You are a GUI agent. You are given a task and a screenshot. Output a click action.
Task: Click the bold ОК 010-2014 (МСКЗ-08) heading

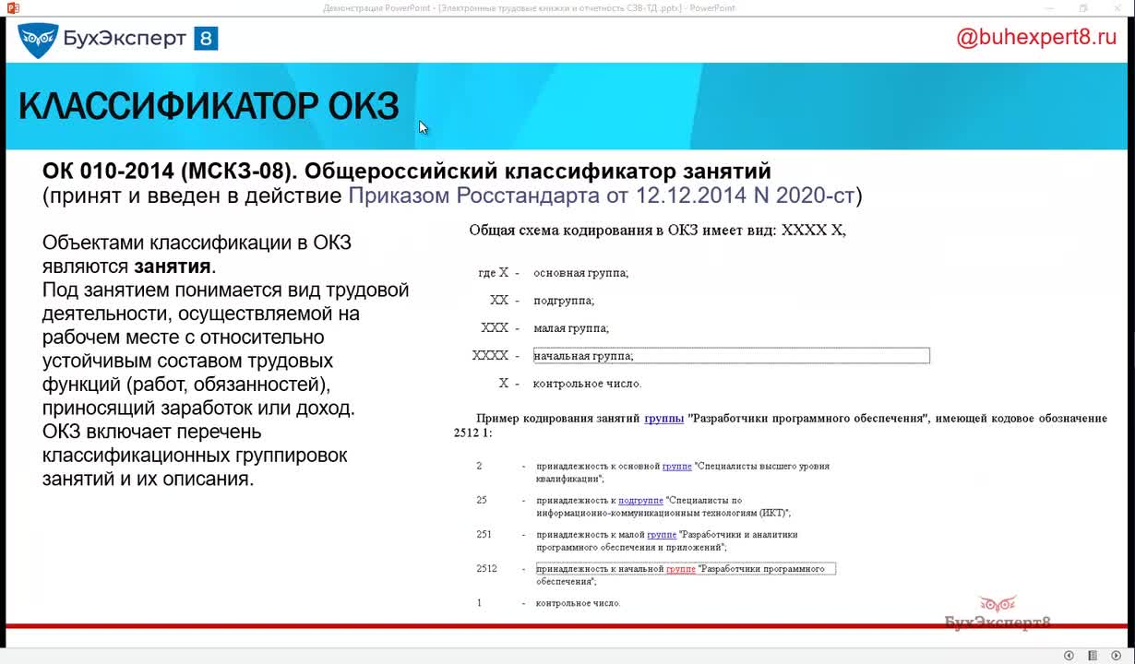pyautogui.click(x=406, y=172)
